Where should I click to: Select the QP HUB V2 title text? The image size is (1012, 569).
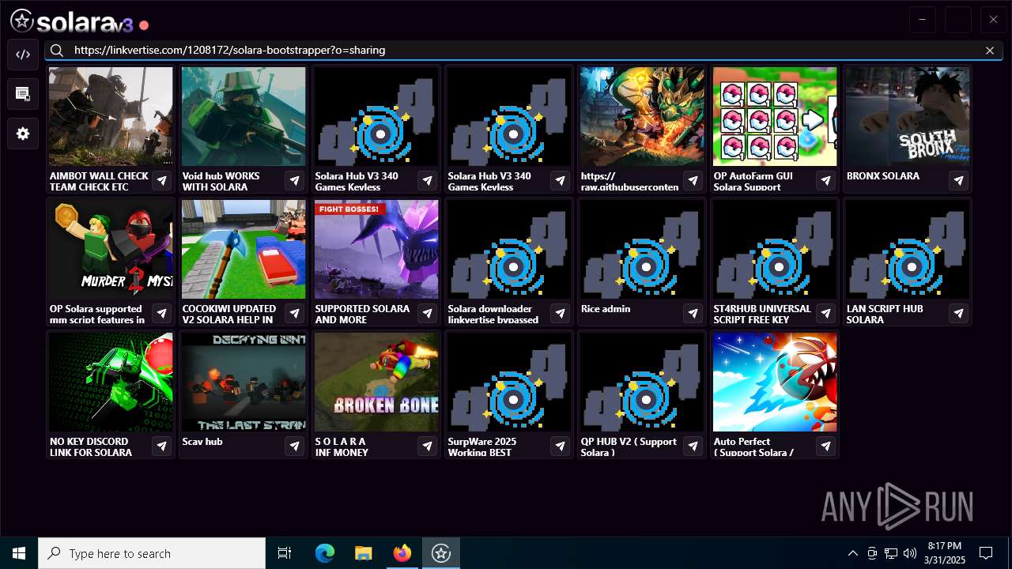pos(629,447)
